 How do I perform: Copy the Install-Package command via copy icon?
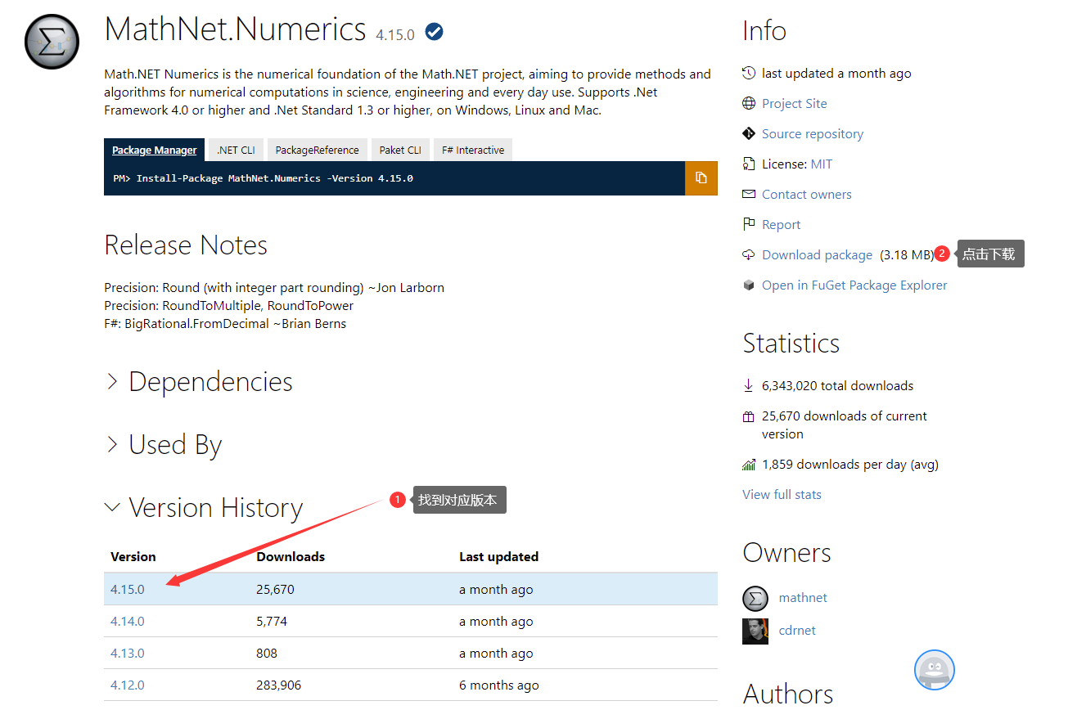(x=701, y=177)
